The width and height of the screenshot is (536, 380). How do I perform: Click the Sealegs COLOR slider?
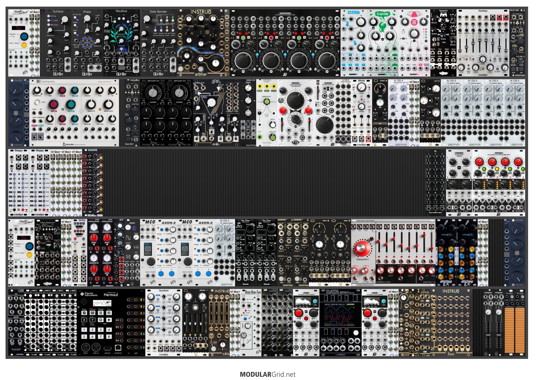point(493,45)
